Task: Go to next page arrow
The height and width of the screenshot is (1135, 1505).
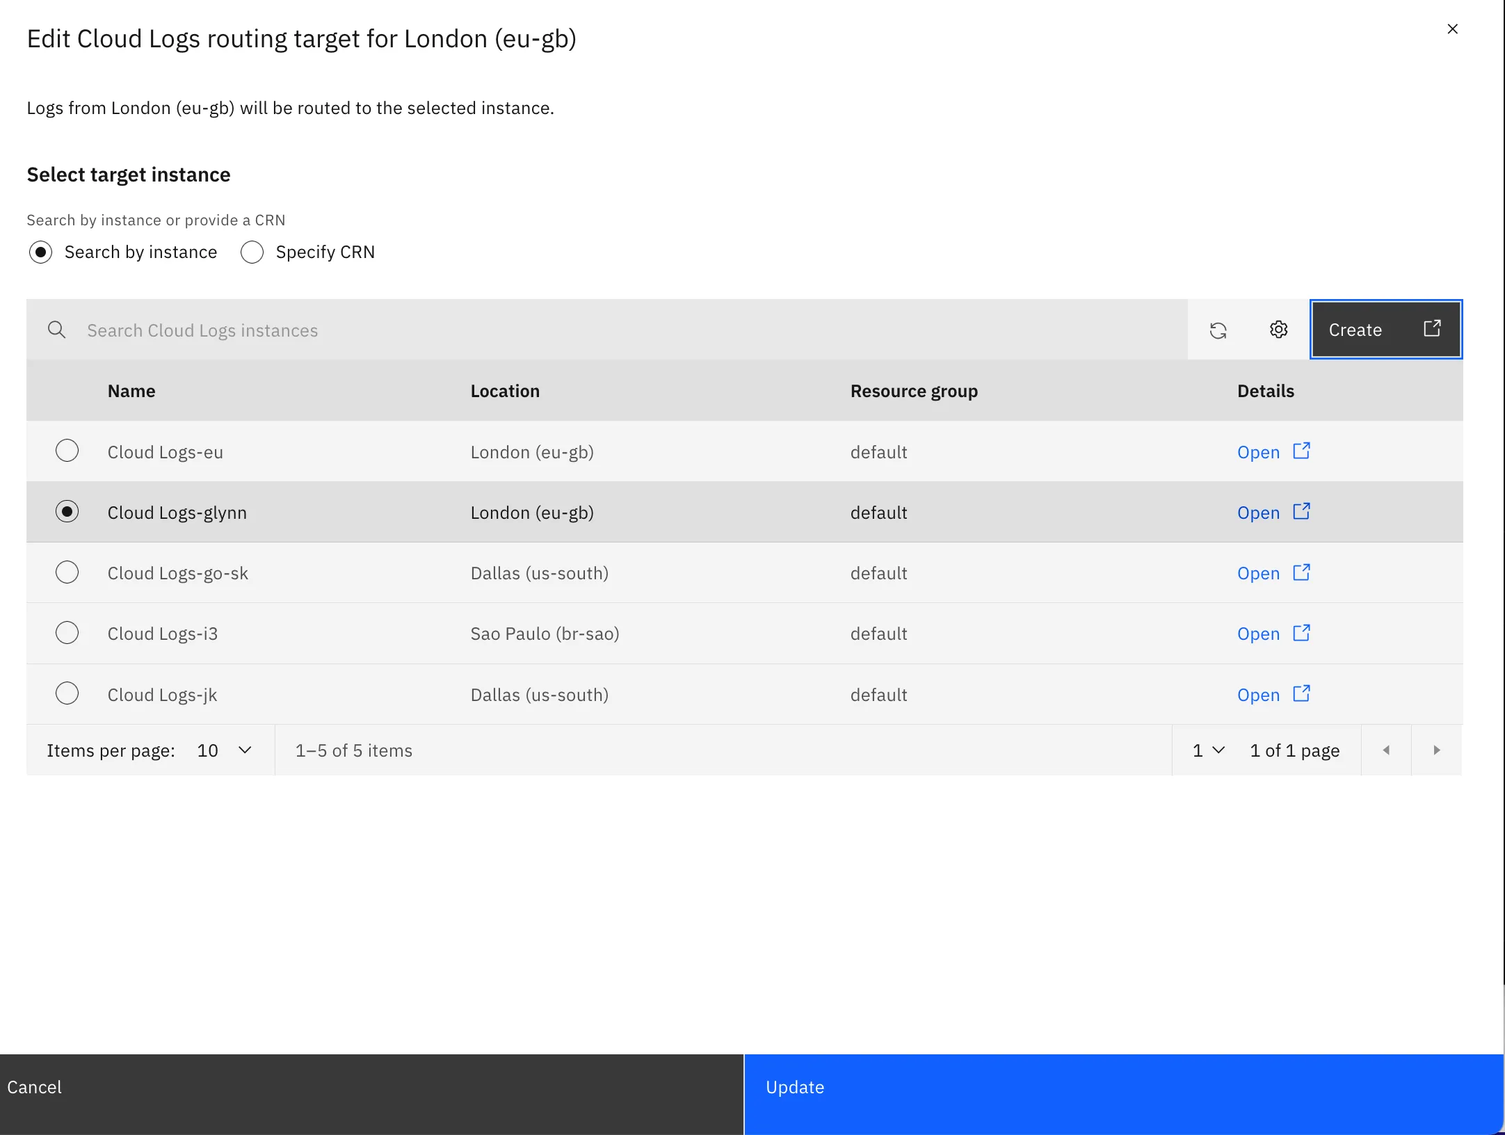Action: [1437, 750]
